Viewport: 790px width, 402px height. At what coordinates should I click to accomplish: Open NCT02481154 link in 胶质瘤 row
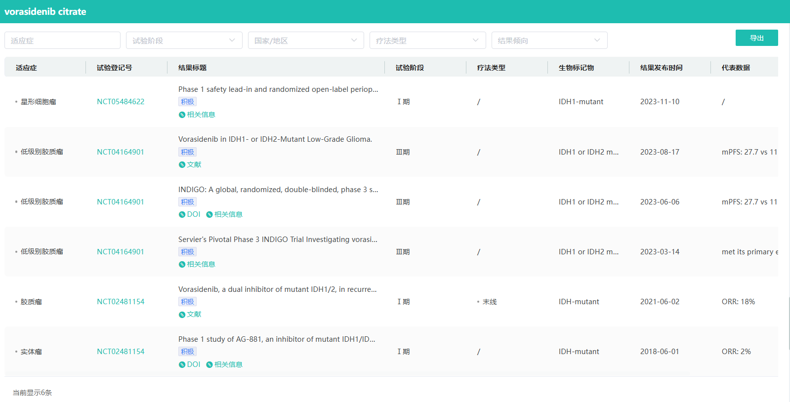pyautogui.click(x=121, y=302)
